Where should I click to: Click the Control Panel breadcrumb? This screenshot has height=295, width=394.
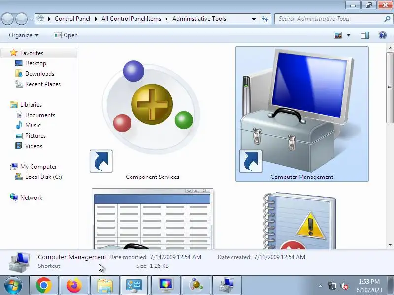tap(72, 19)
